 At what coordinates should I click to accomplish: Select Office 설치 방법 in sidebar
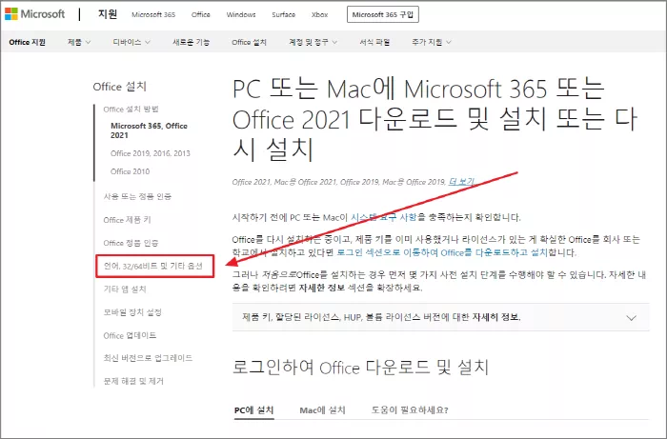[x=131, y=110]
